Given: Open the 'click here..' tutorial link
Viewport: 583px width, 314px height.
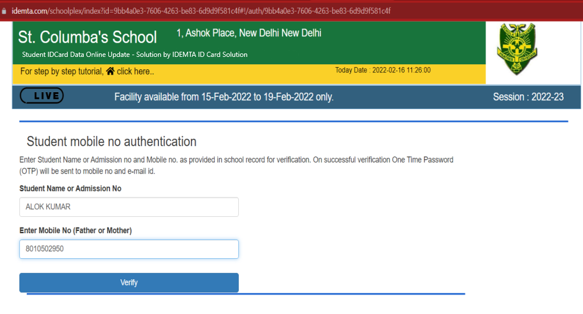Looking at the screenshot, I should 135,72.
